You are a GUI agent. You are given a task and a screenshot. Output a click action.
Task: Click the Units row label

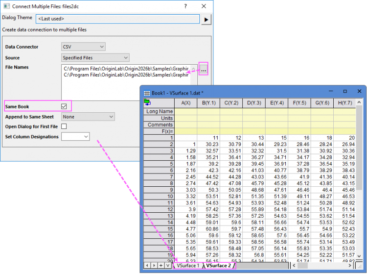pos(159,118)
